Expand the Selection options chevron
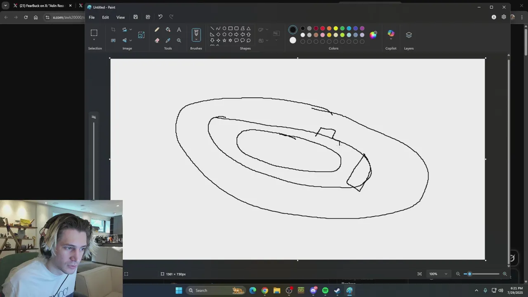The image size is (528, 297). click(94, 39)
